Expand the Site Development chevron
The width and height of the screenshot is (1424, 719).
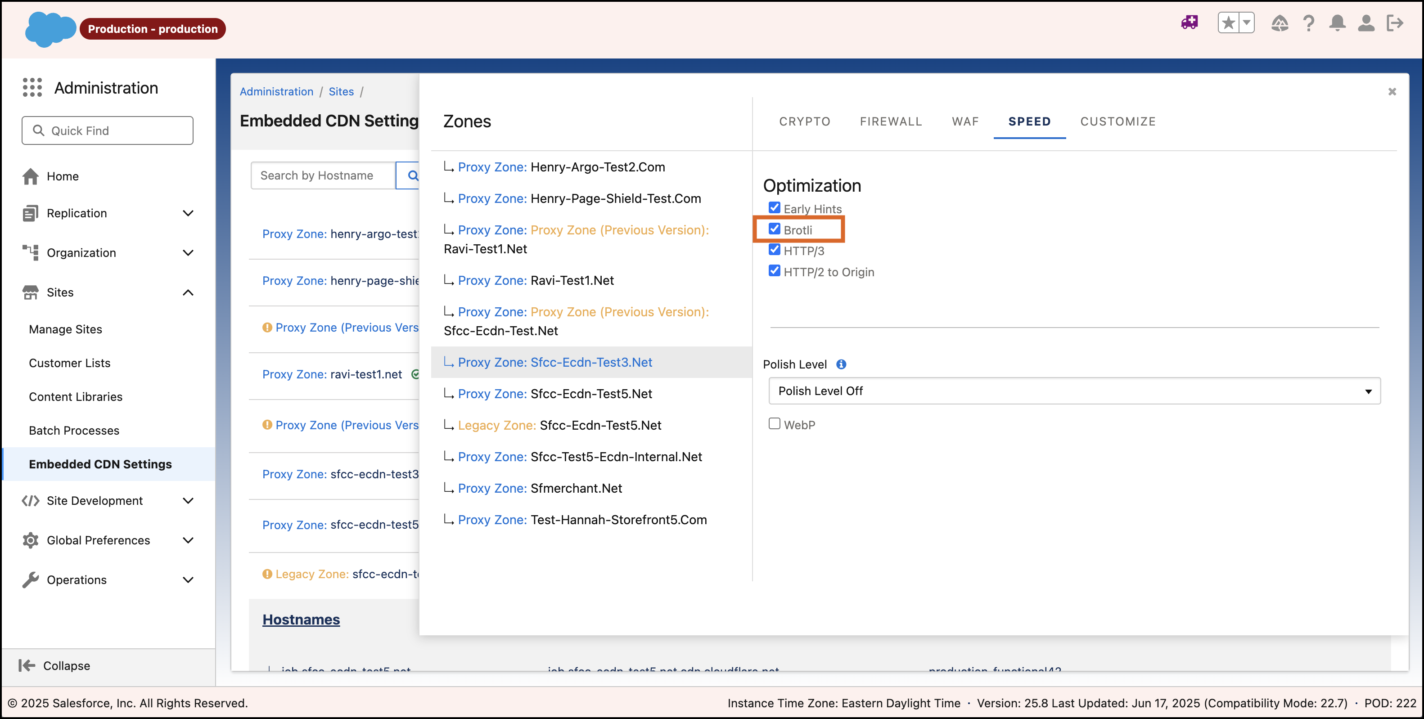188,501
